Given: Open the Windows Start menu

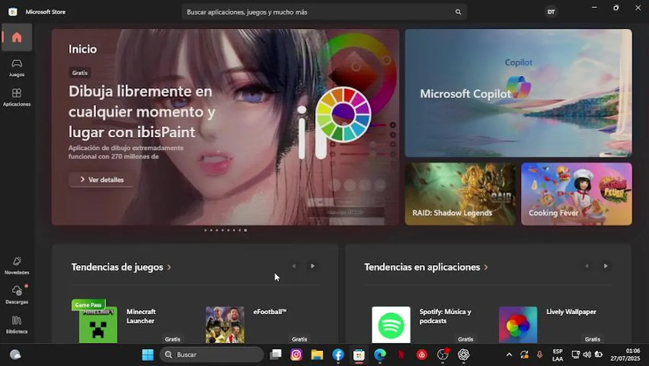Looking at the screenshot, I should point(148,354).
